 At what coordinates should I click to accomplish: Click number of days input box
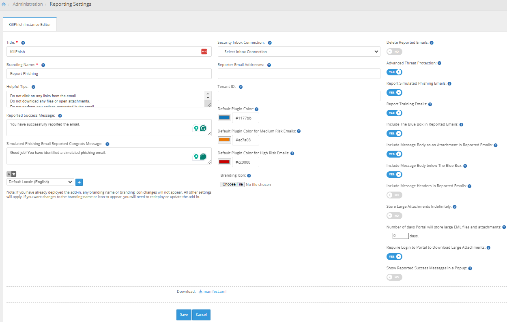400,236
